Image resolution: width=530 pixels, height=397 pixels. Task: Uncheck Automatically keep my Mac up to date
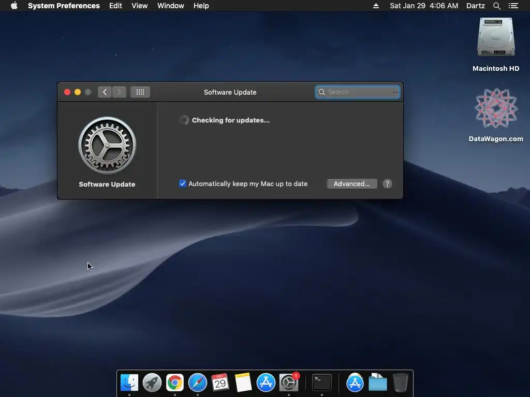tap(183, 184)
